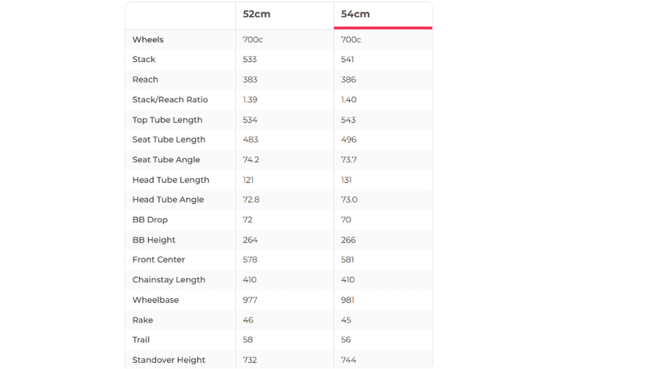Click the Stack row label
The image size is (656, 369).
144,59
